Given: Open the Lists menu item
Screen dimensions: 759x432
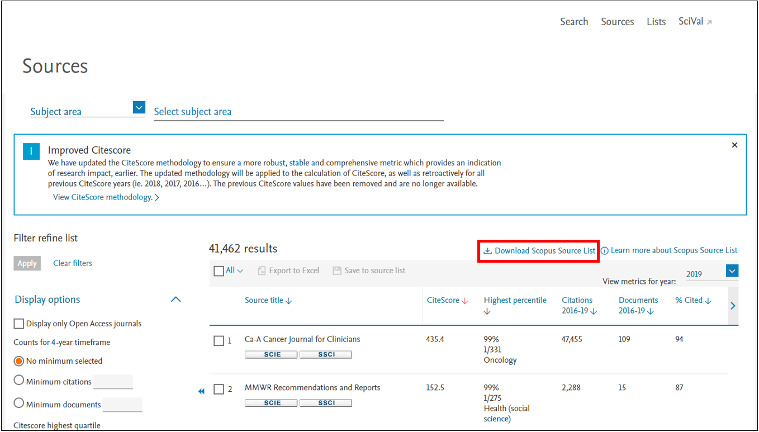Looking at the screenshot, I should 656,22.
